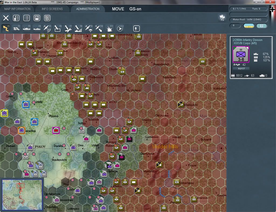The image size is (276, 212).
Task: Open the commander report person-list icon
Action: pyautogui.click(x=16, y=18)
